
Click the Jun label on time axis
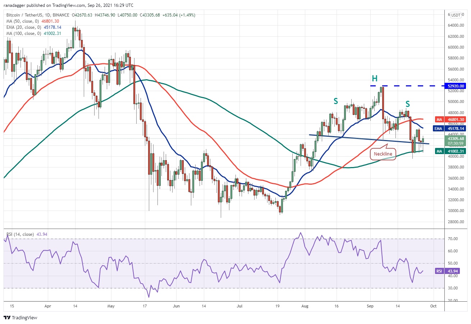(177, 307)
